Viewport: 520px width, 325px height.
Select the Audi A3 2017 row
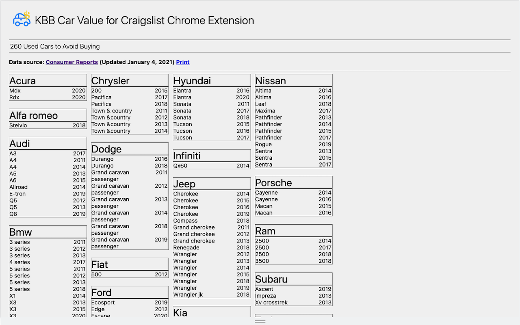pos(48,154)
